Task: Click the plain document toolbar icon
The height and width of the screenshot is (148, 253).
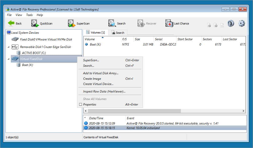Action: tap(222, 25)
